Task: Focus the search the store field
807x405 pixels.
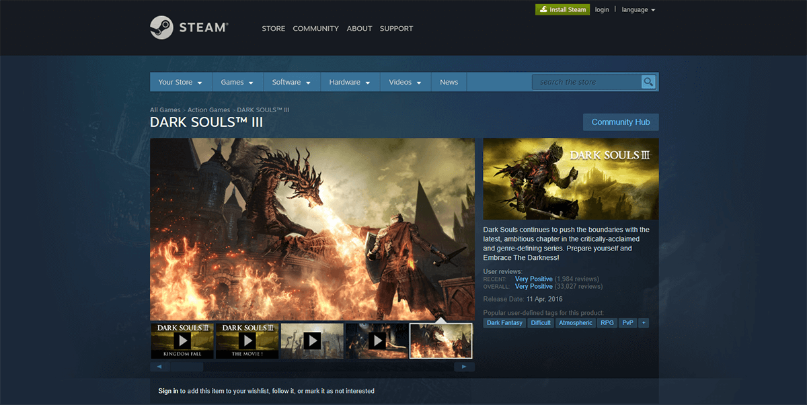Action: click(588, 82)
